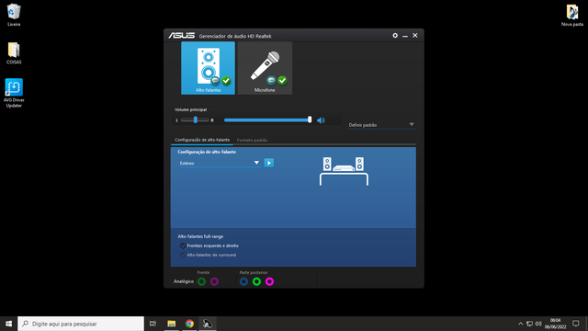This screenshot has width=588, height=331.
Task: Select the Alto-falantes speaker device
Action: [209, 68]
